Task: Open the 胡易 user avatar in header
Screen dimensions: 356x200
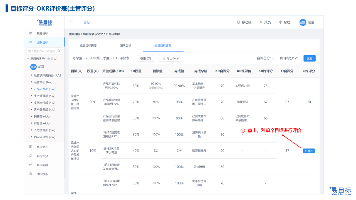Action: click(x=303, y=22)
